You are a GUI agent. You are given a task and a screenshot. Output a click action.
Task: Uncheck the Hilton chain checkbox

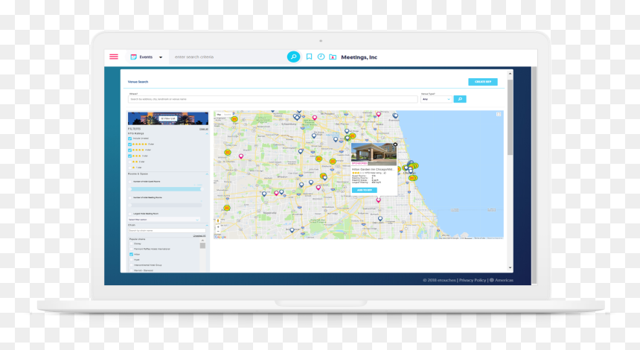coord(132,255)
